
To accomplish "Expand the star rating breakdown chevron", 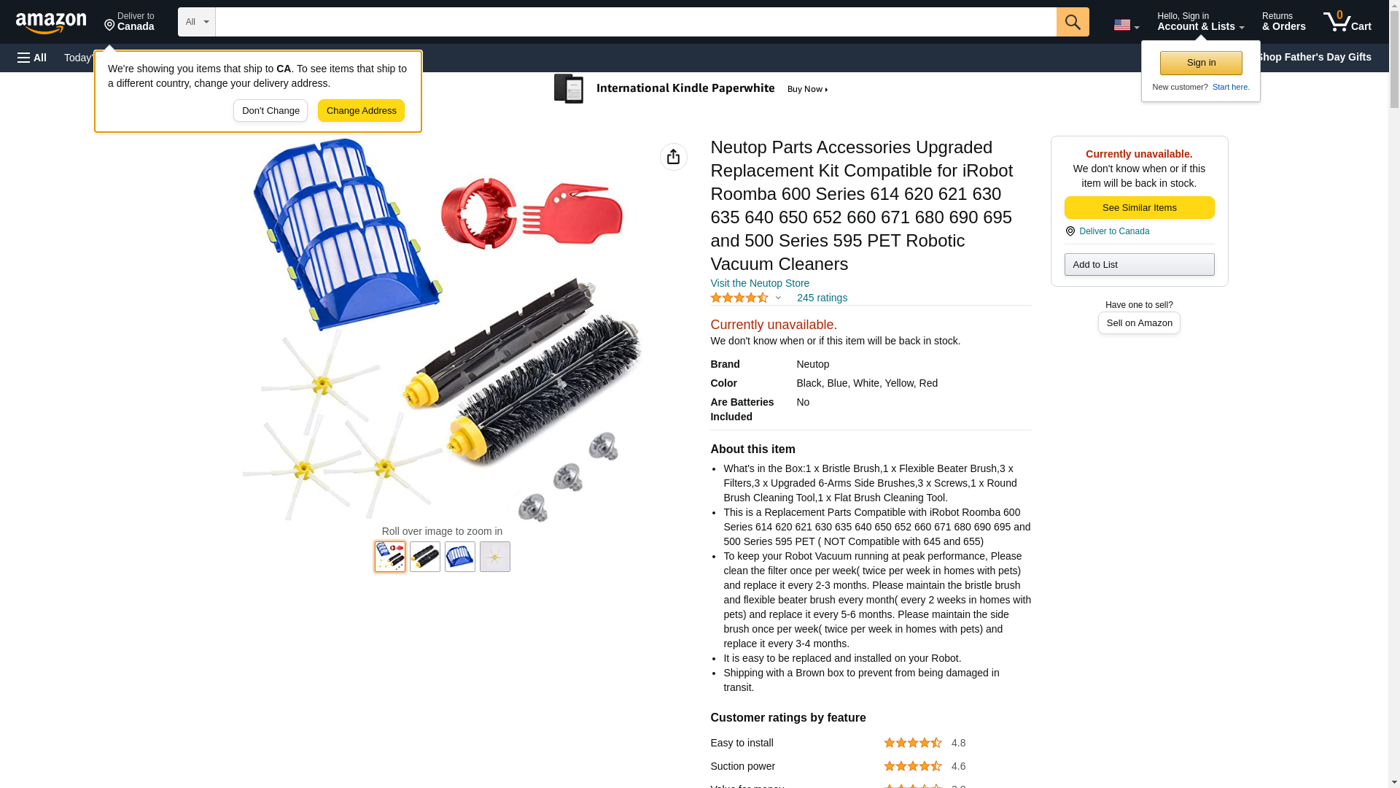I will pos(778,298).
